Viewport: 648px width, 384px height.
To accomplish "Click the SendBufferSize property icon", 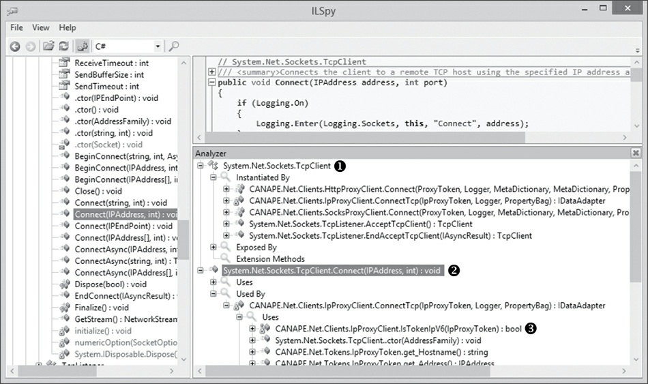I will click(64, 74).
